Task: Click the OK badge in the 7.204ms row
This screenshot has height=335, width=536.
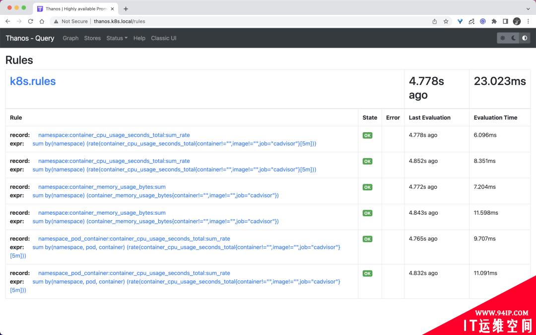Action: pos(367,187)
